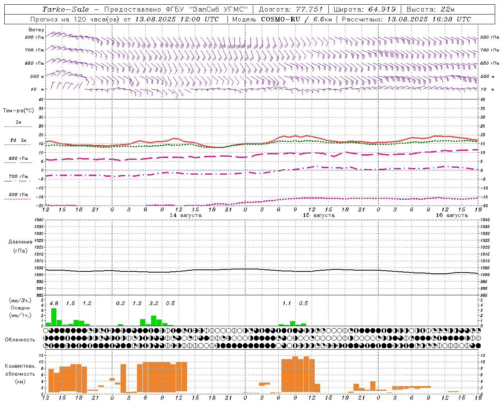Click the (мм/1ч.) unit label
The width and height of the screenshot is (501, 401).
coord(20,315)
